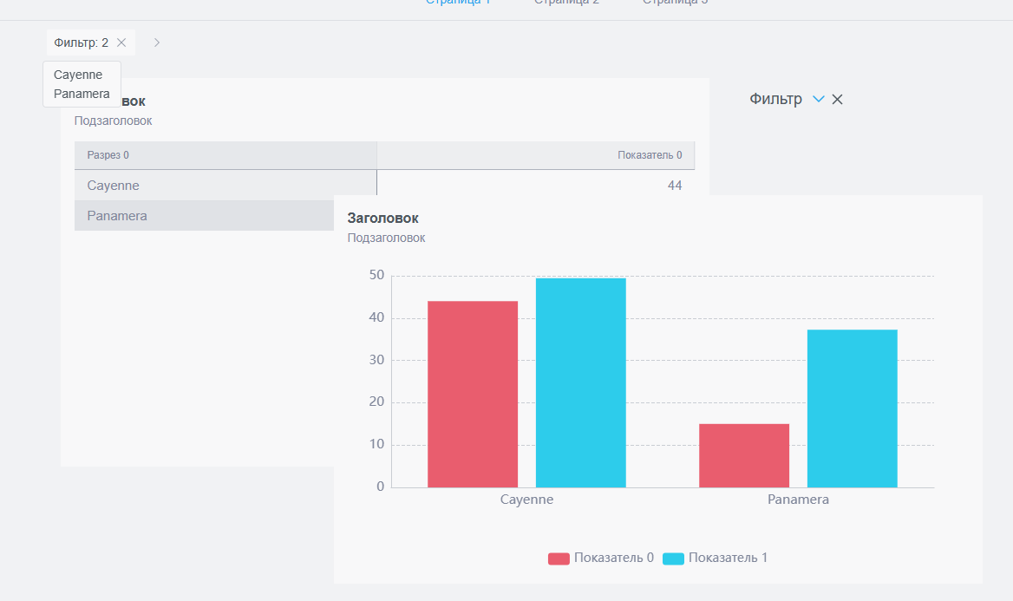Image resolution: width=1013 pixels, height=601 pixels.
Task: Clear the right-side Фильтр with X icon
Action: click(x=837, y=100)
